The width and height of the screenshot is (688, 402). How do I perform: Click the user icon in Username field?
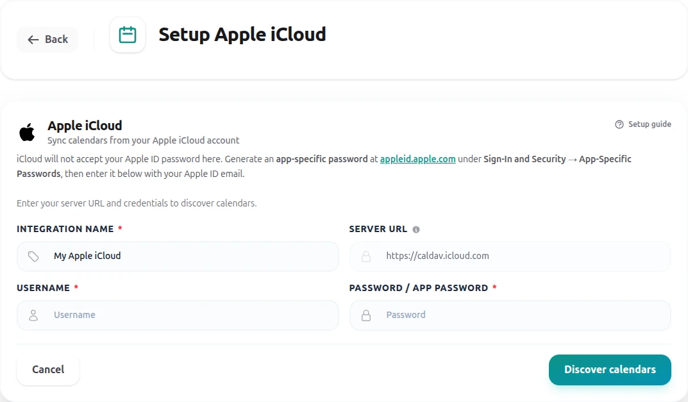coord(33,315)
